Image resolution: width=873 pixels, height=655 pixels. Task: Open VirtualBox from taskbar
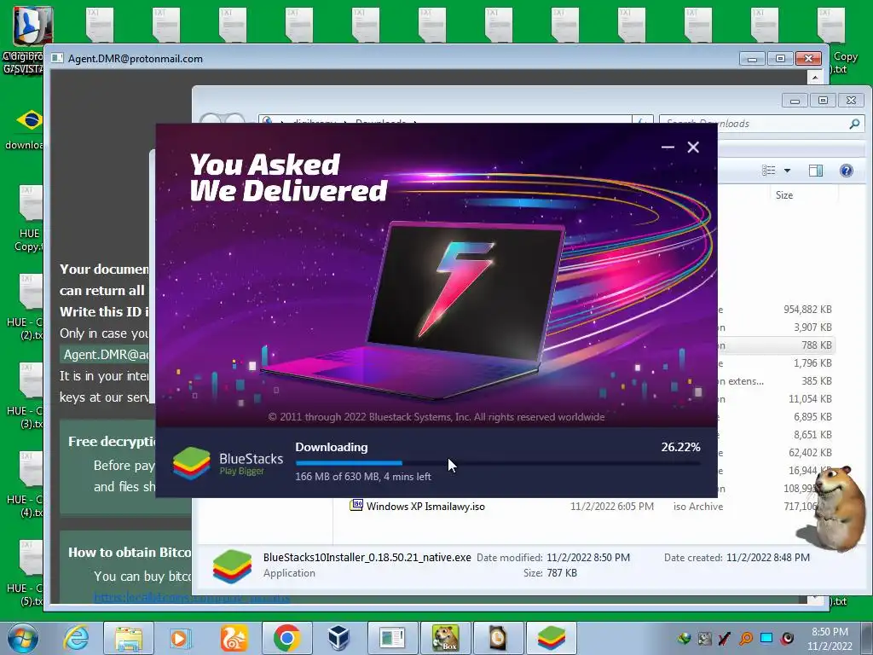[x=338, y=638]
